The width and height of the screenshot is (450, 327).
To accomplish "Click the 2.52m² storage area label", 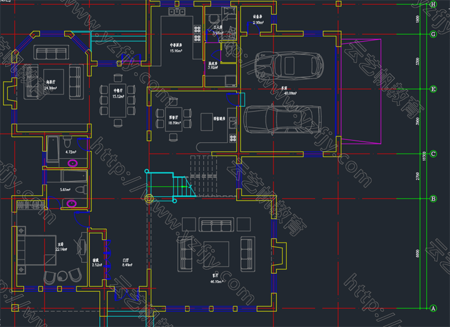I will (x=97, y=265).
